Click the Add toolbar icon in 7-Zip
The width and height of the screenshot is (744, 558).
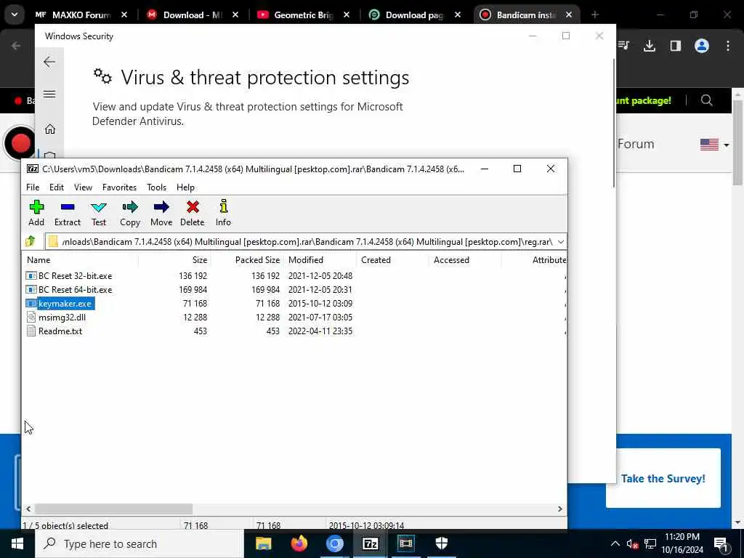pos(36,213)
